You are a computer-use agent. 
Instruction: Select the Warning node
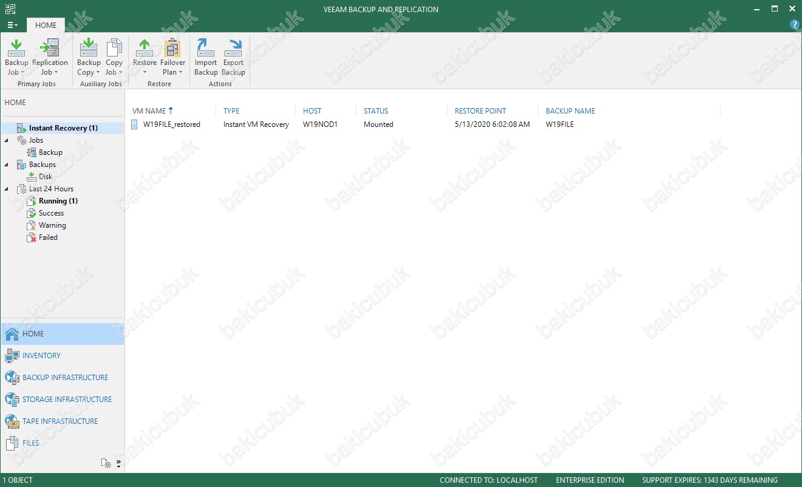coord(52,225)
